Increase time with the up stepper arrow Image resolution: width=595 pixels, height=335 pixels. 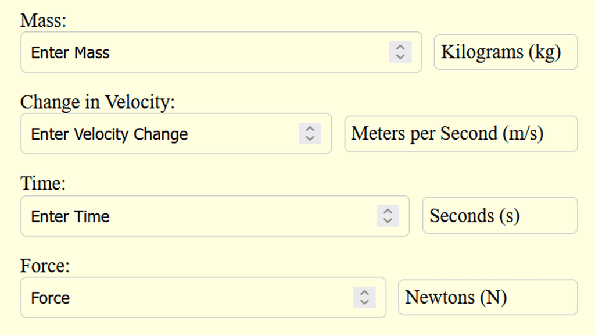(x=388, y=212)
